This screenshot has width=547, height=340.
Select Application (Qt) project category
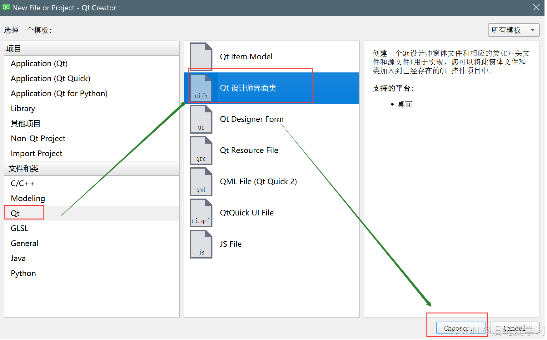coord(92,63)
